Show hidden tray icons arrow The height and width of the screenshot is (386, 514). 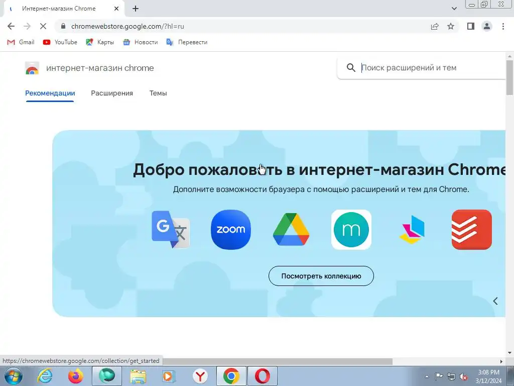427,376
